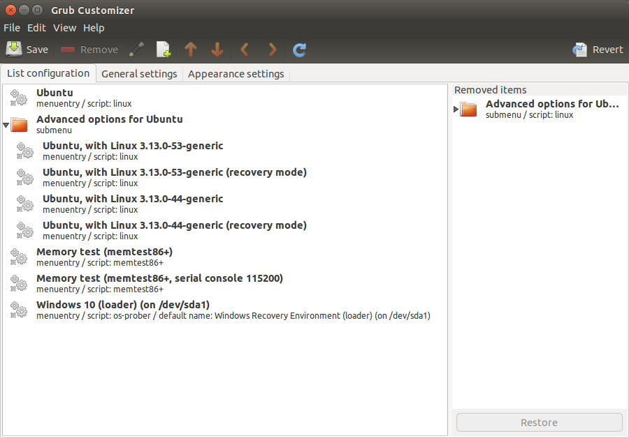This screenshot has height=438, width=629.
Task: Open the File menu
Action: coord(12,28)
